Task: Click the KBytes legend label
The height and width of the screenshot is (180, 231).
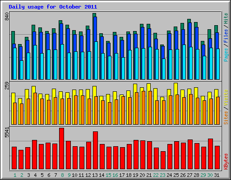Action: 226,162
